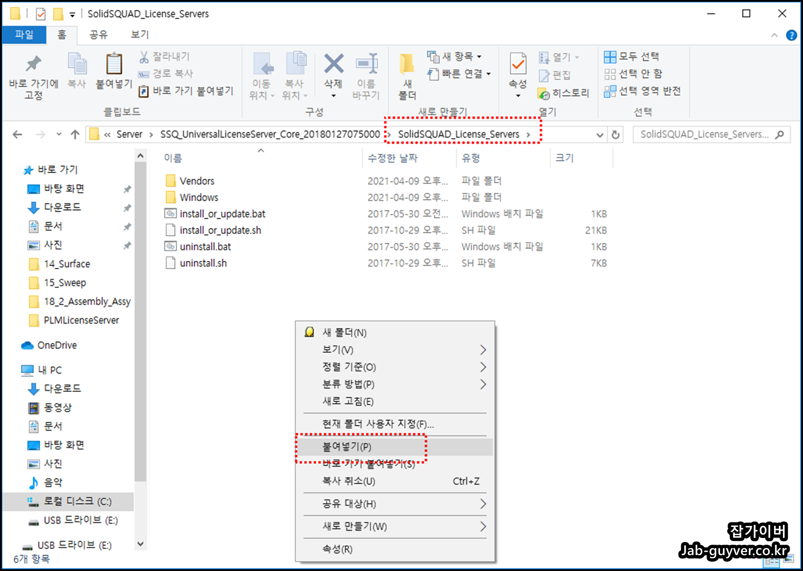Click SSQ_UniversalLicenseServer_Core path segment
The height and width of the screenshot is (571, 803).
[270, 134]
